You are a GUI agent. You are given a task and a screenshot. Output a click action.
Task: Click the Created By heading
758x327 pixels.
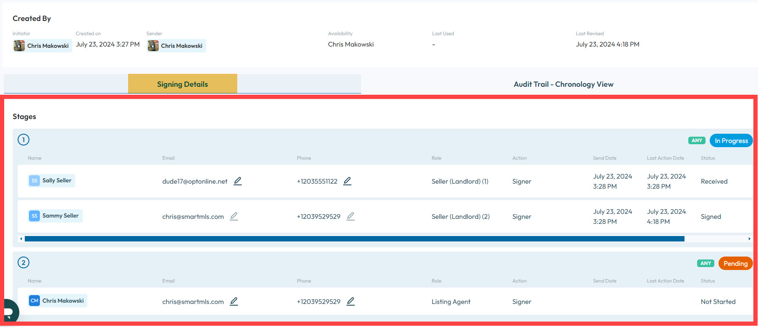pos(31,18)
